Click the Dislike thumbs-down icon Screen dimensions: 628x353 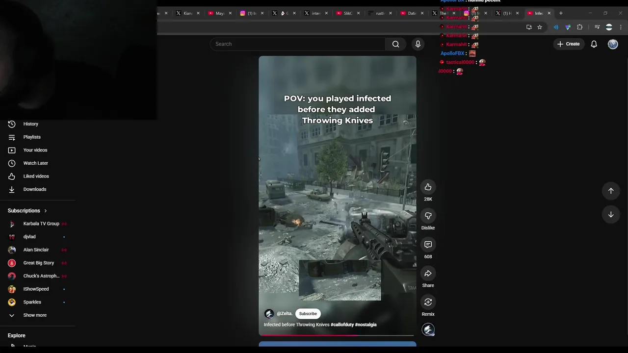428,216
